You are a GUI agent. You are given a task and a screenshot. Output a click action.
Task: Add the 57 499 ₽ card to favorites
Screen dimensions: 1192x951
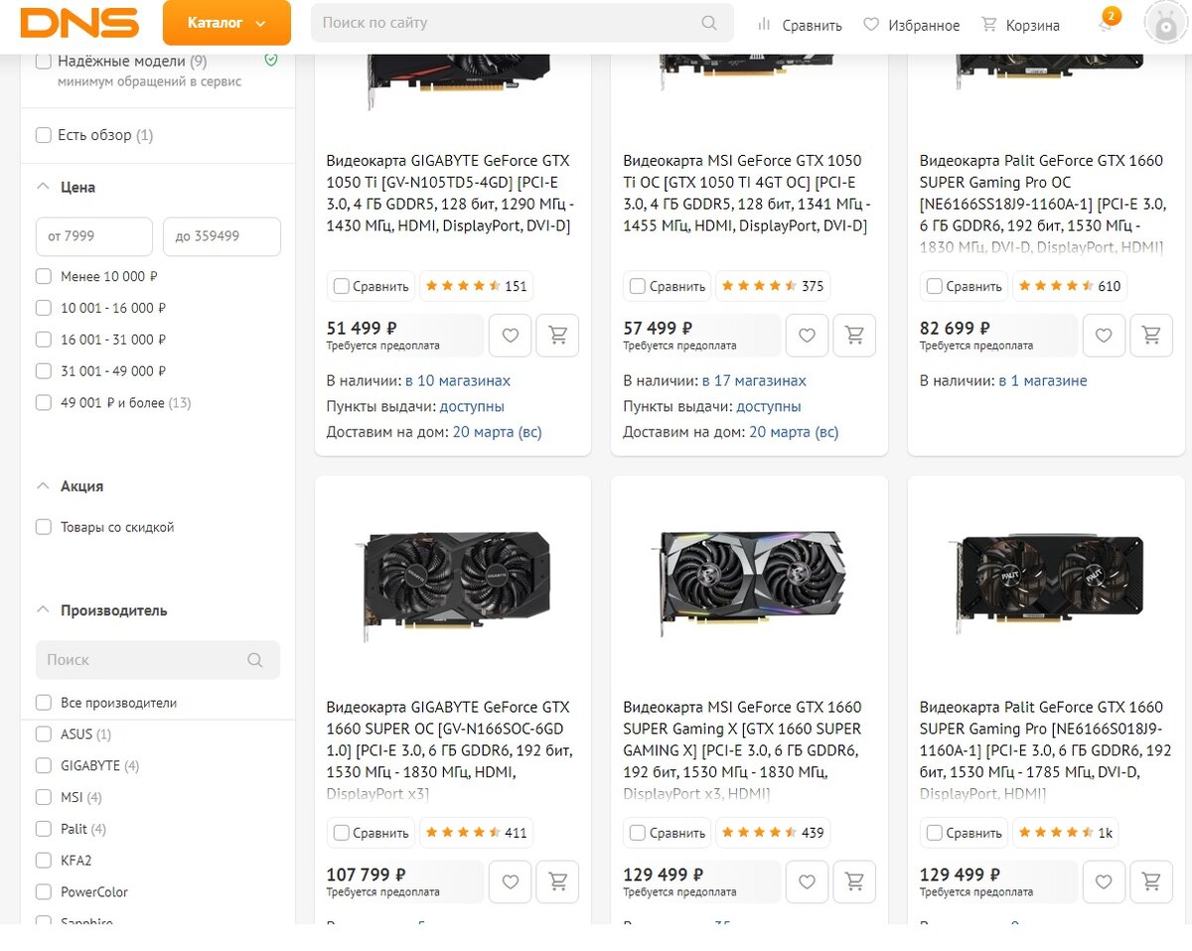[807, 336]
